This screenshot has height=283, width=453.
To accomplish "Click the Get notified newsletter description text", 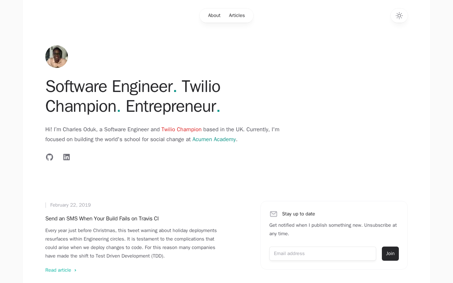I will pyautogui.click(x=333, y=229).
